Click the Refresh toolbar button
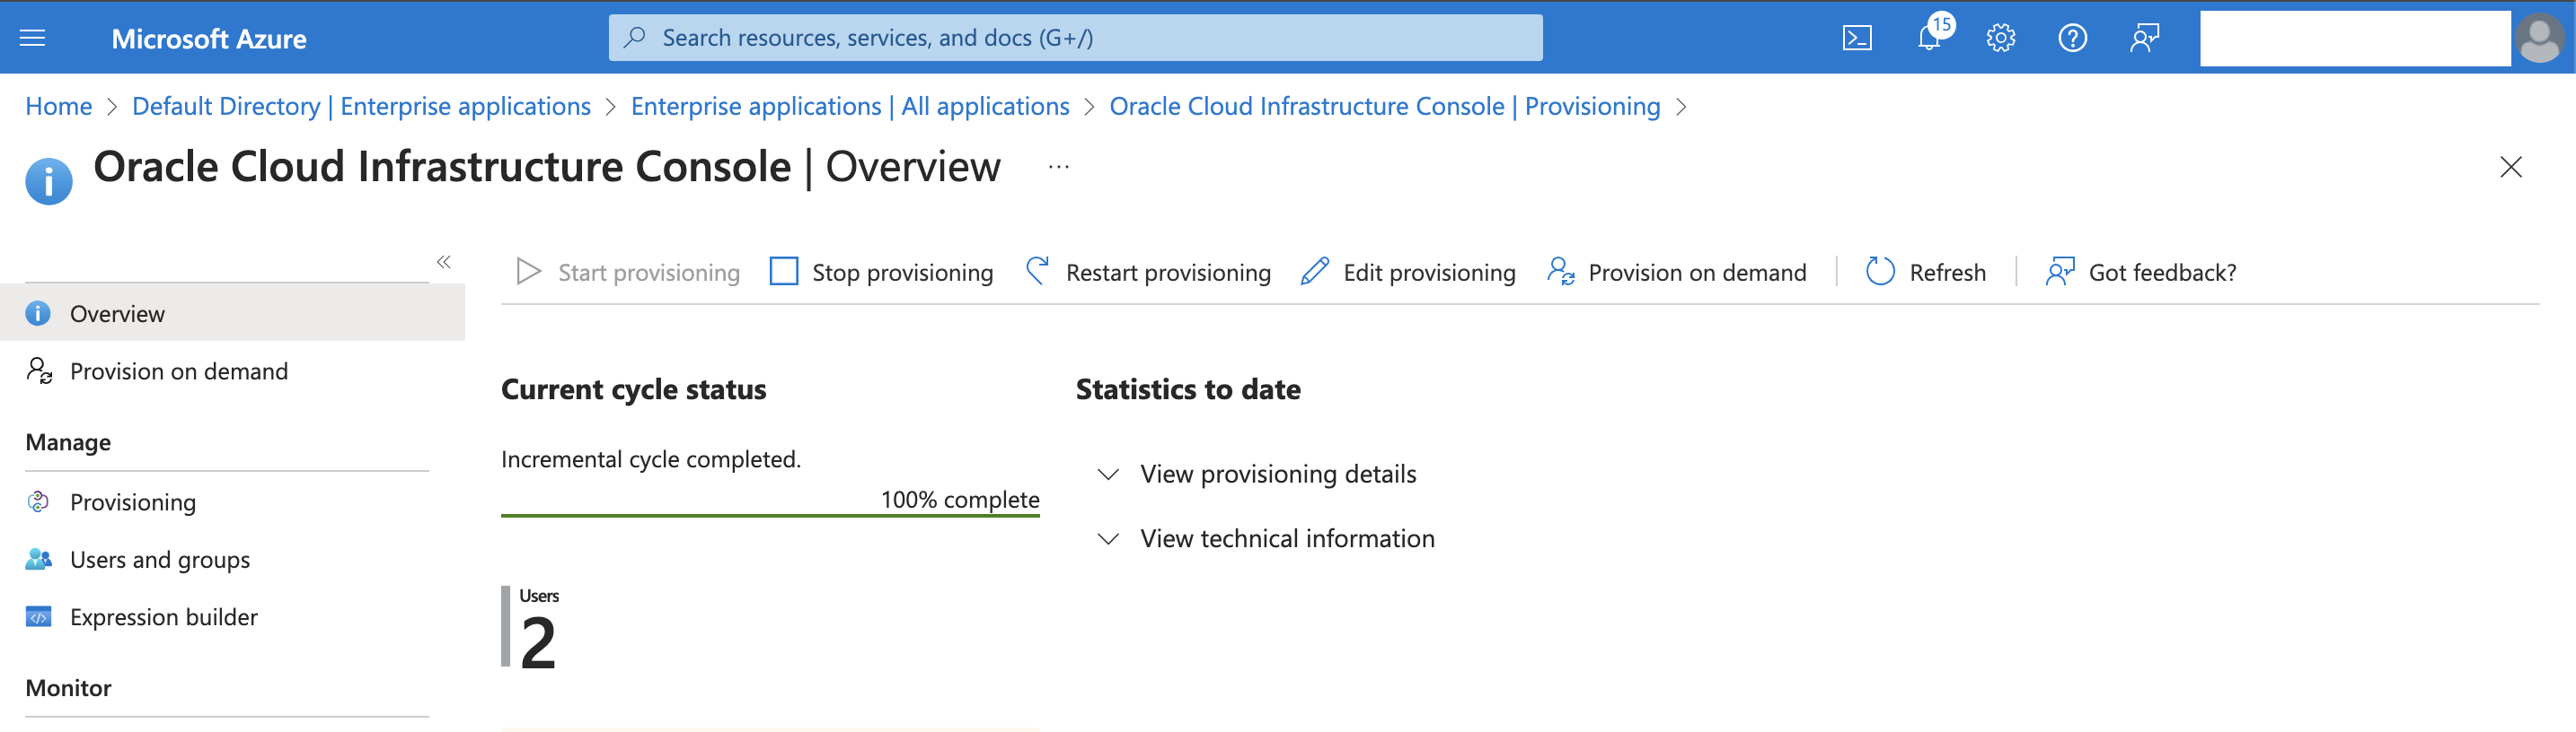 point(1926,272)
